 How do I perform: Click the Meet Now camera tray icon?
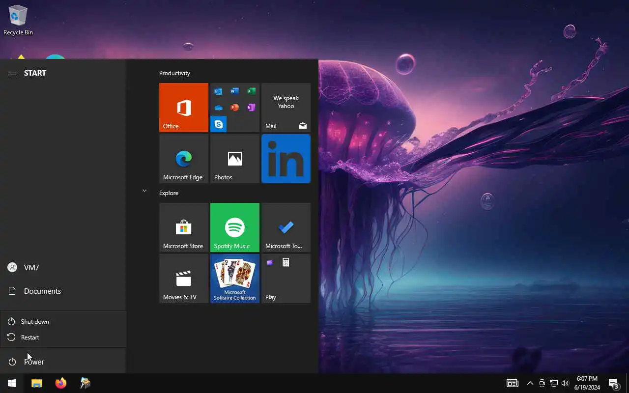pyautogui.click(x=542, y=383)
